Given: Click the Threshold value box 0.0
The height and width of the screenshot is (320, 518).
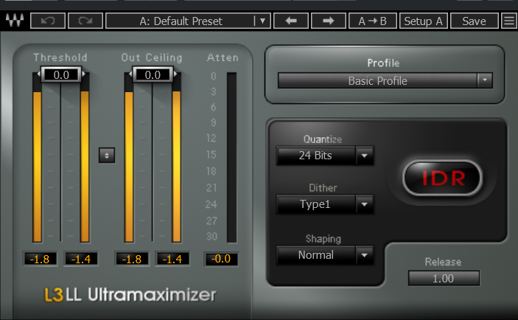Looking at the screenshot, I should point(61,74).
